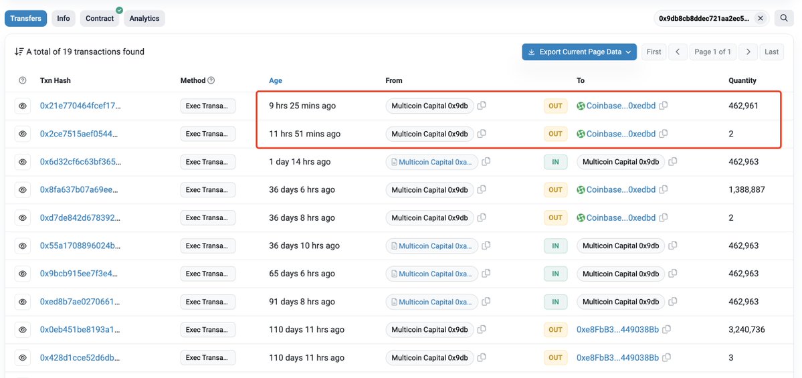Switch to the Analytics tab
802x378 pixels.
(x=144, y=19)
